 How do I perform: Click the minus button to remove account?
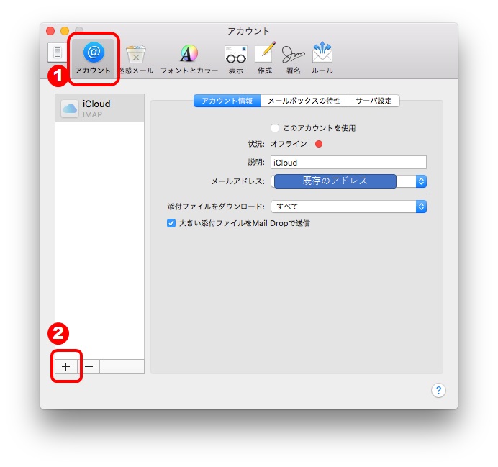(x=89, y=367)
